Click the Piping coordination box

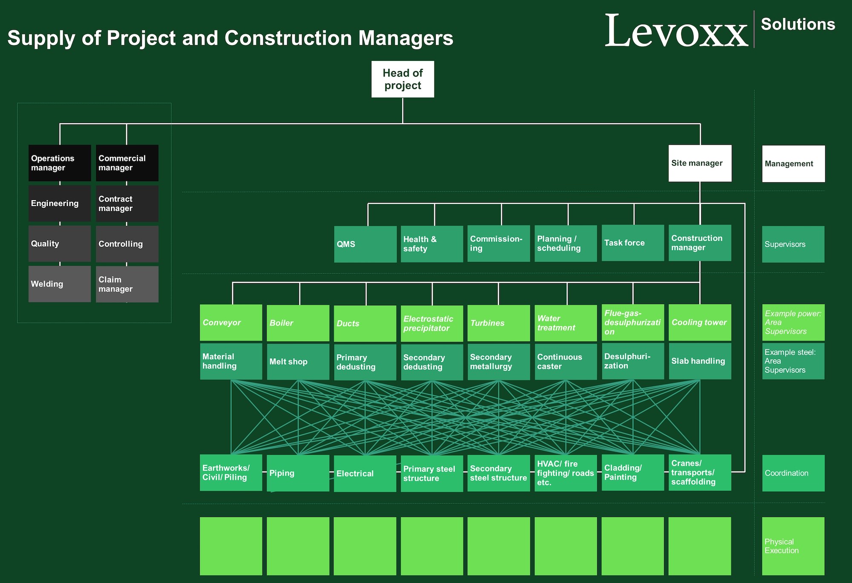[x=298, y=473]
